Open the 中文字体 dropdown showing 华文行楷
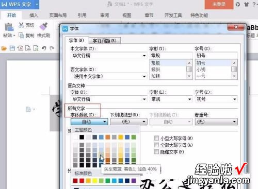 point(109,56)
